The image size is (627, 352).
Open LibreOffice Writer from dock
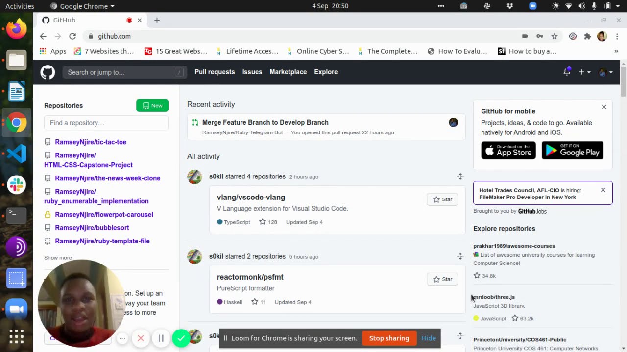click(x=16, y=91)
